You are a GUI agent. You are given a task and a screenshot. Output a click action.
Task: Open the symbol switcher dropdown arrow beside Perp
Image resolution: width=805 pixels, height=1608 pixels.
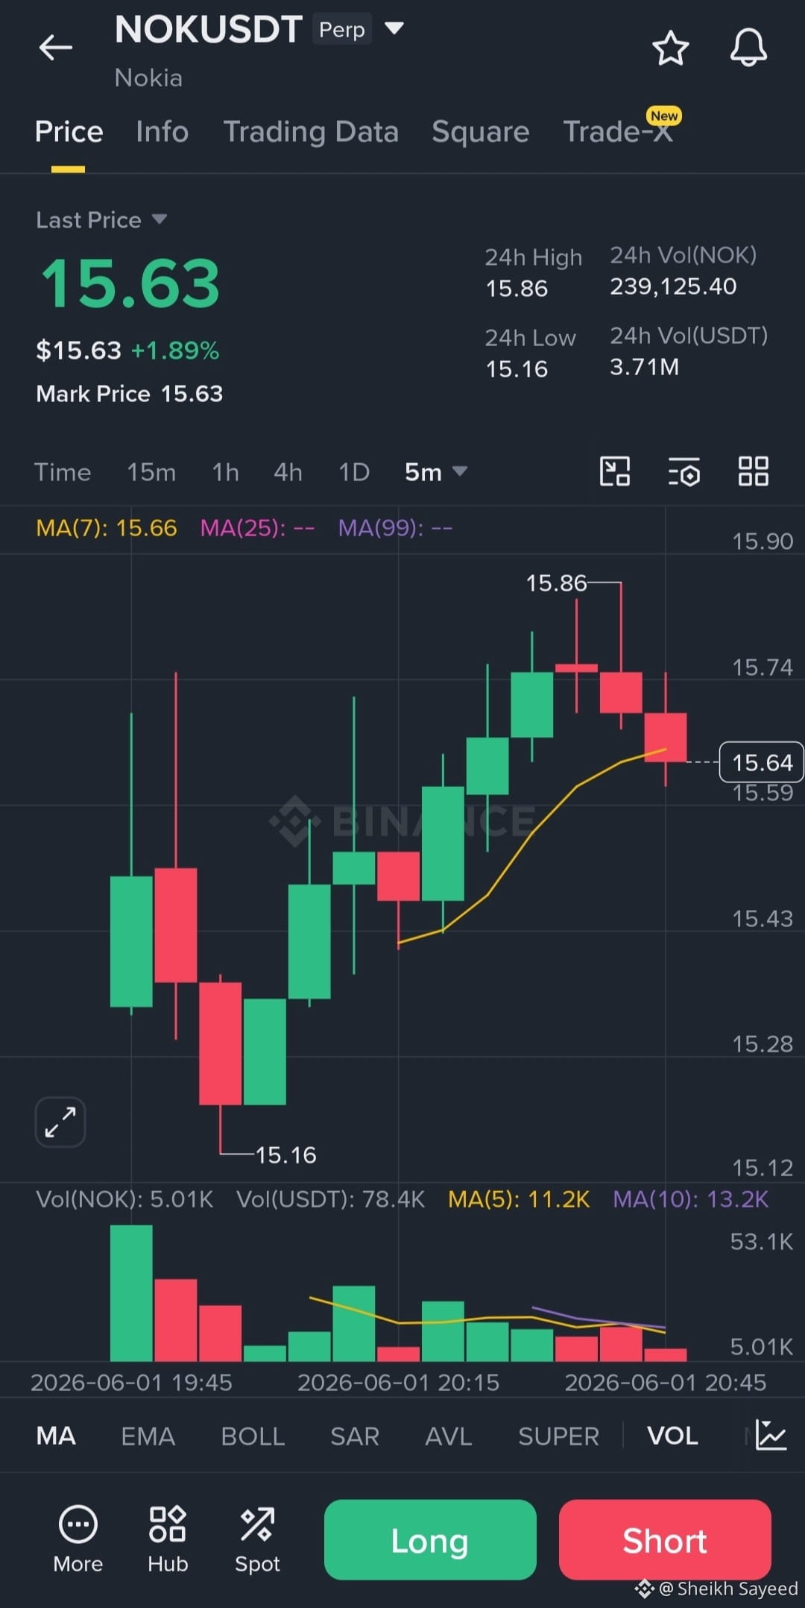(x=394, y=29)
